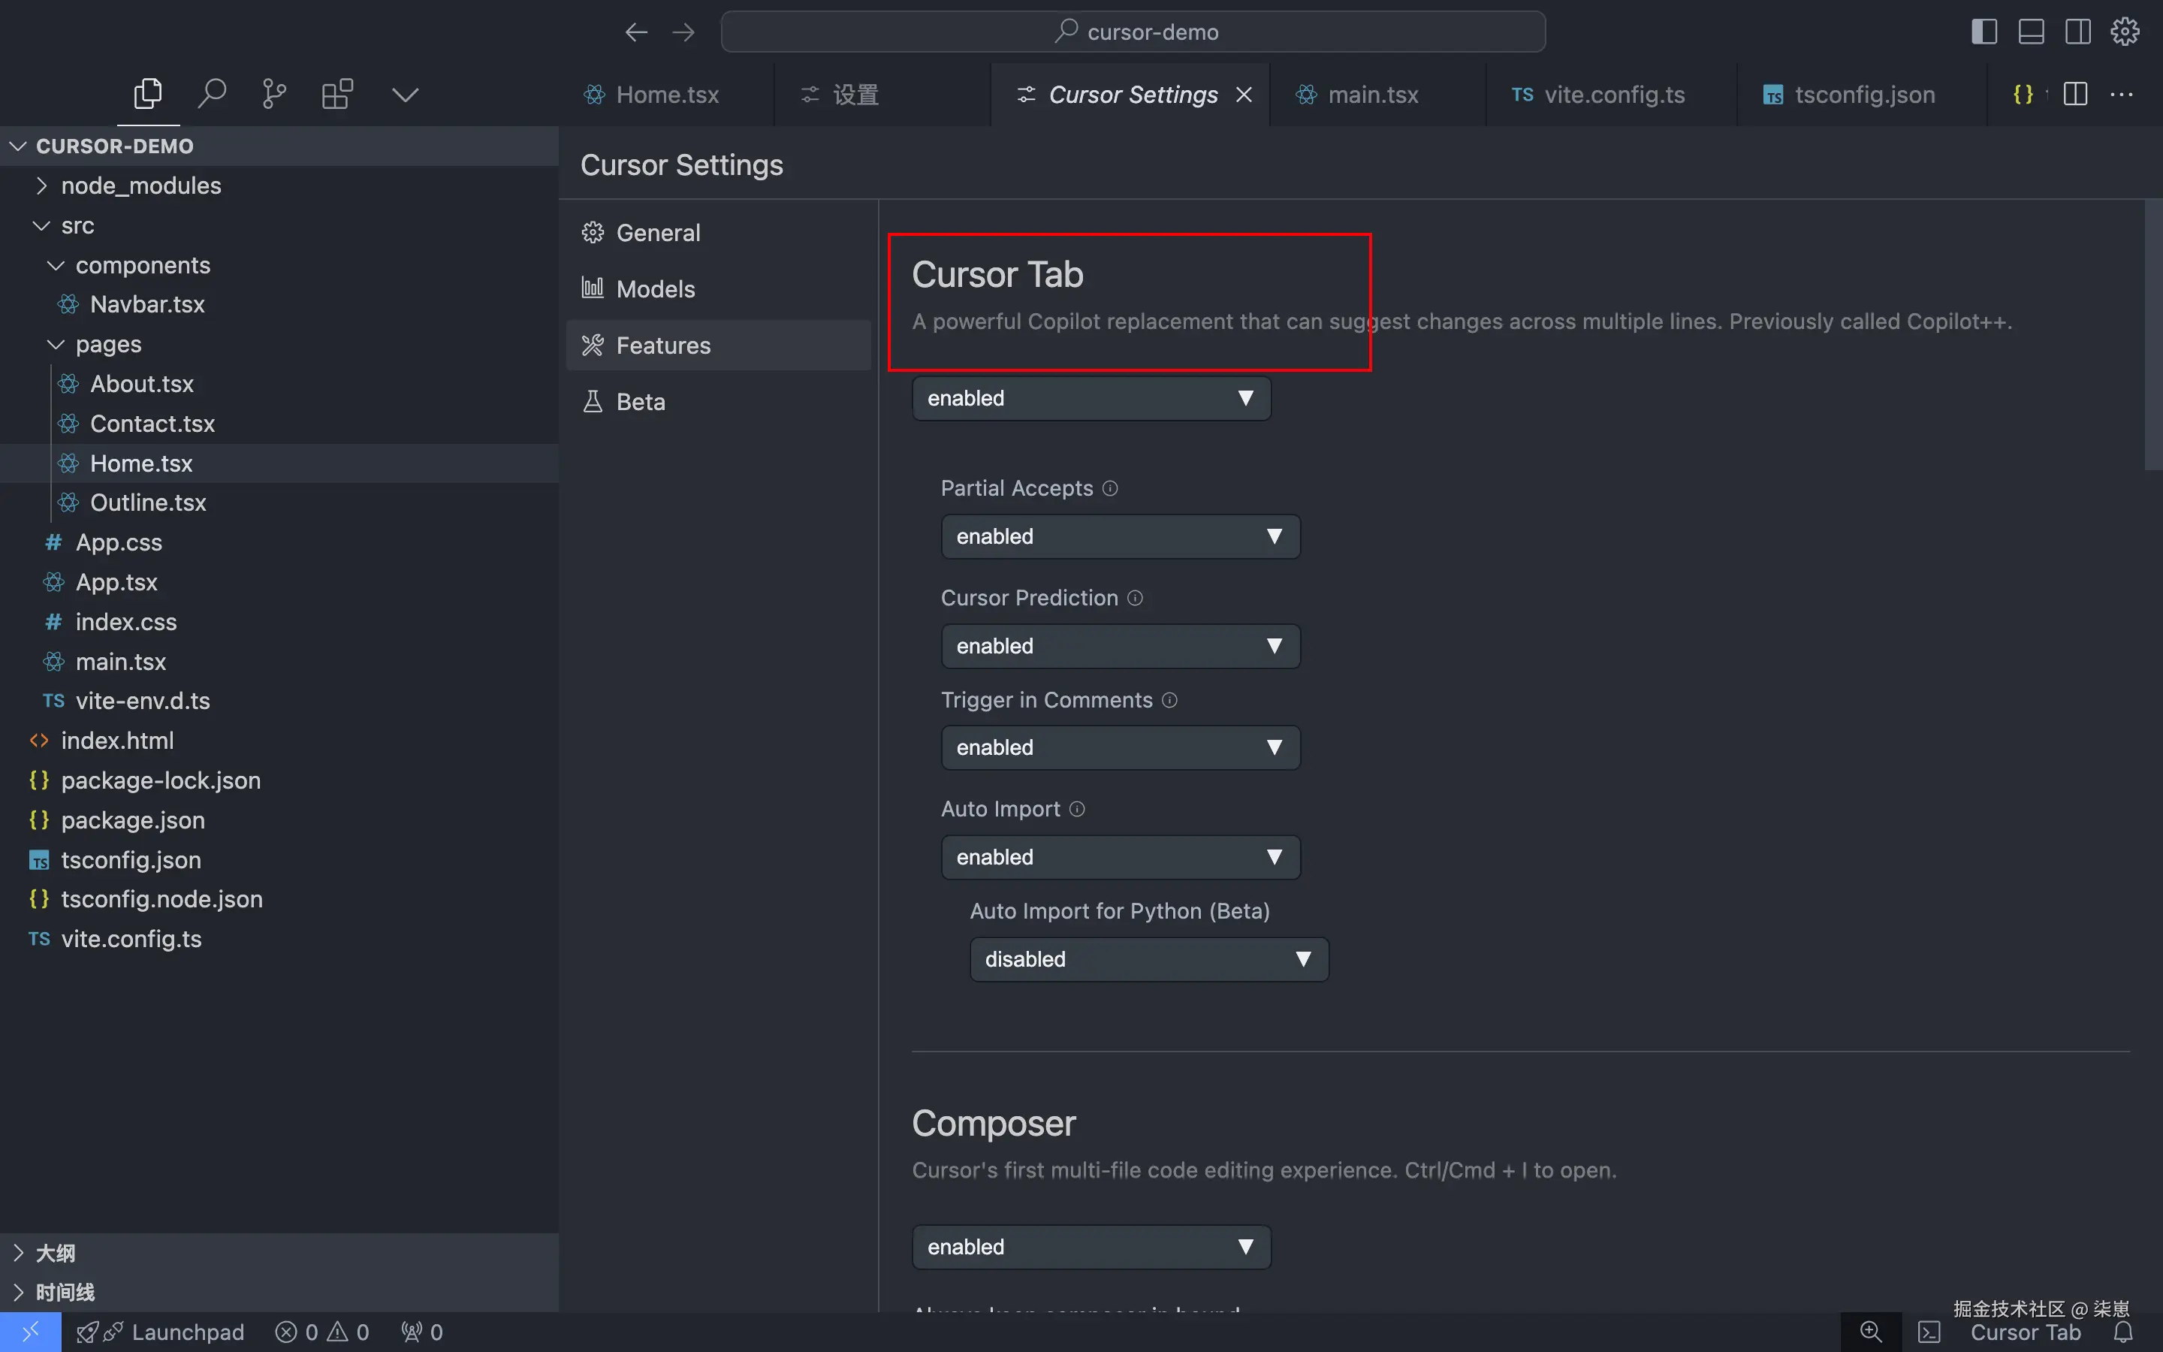Open the Extensions view icon
This screenshot has width=2163, height=1352.
click(x=337, y=94)
